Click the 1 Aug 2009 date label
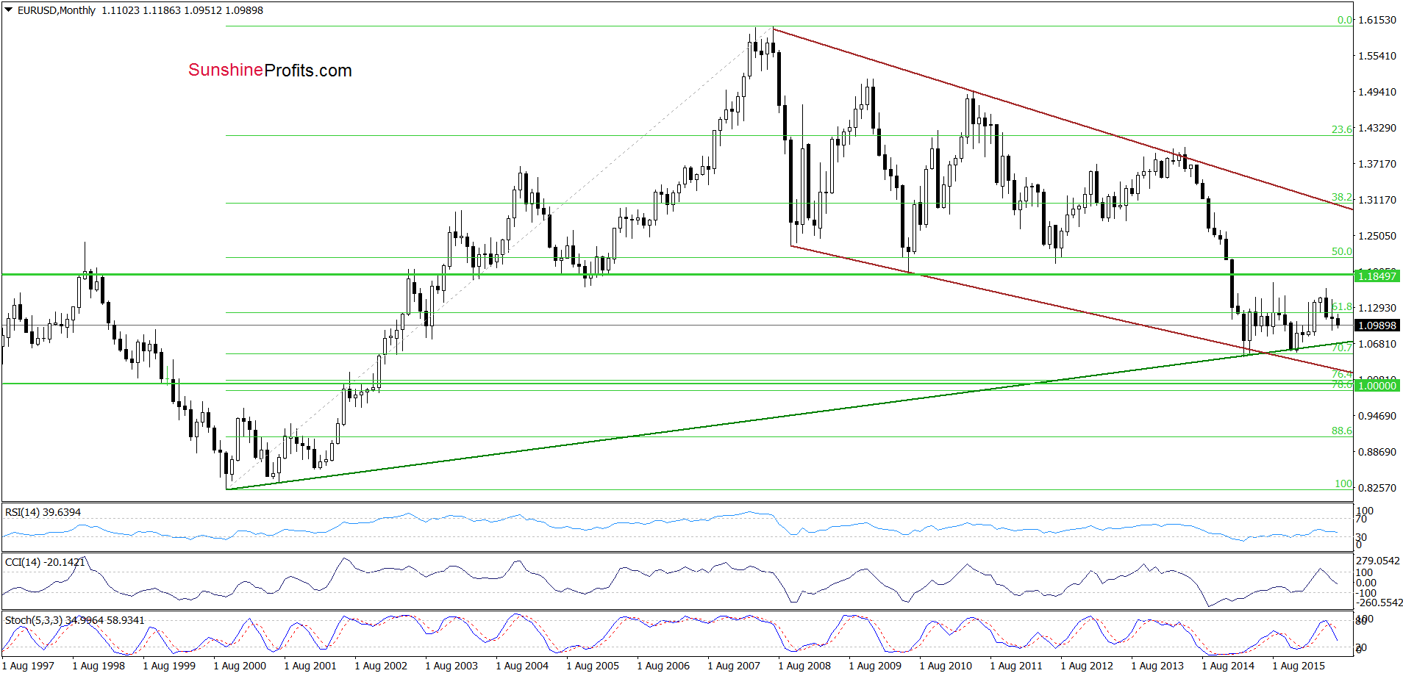 [875, 666]
